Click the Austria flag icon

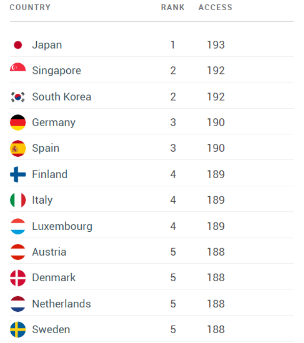(x=18, y=252)
